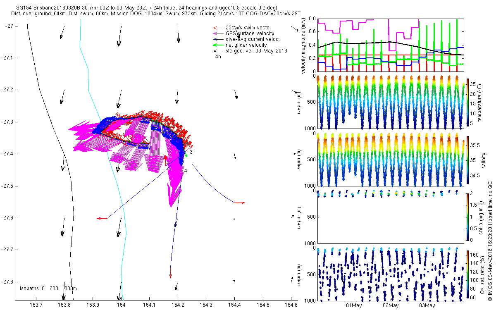Screen dimensions: 496x310
Task: Click the '154.3' longitude tick label
Action: click(206, 305)
